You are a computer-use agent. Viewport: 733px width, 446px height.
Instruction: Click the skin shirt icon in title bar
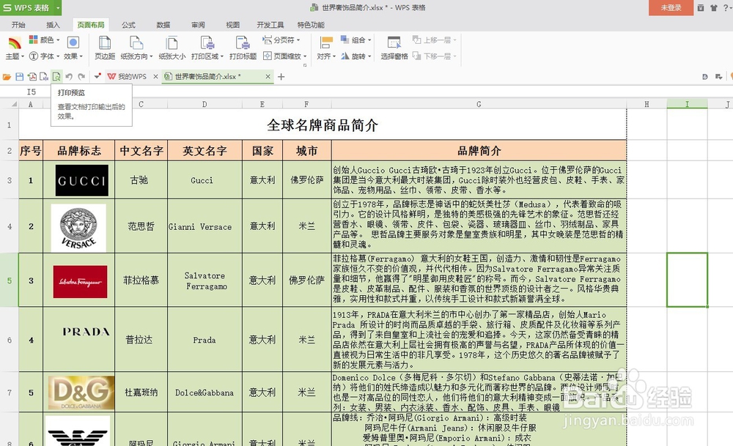714,8
